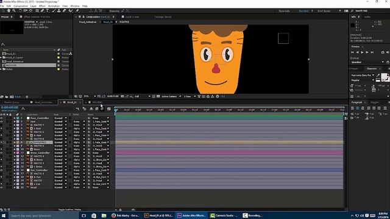
Task: Step to previous frame in Preview panel
Action: click(358, 52)
